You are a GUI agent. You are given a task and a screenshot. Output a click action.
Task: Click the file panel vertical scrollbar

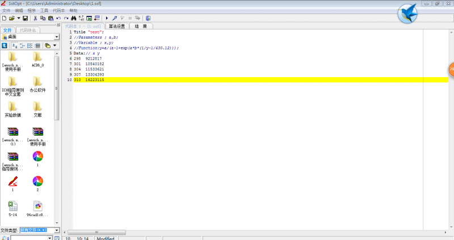coord(57,89)
